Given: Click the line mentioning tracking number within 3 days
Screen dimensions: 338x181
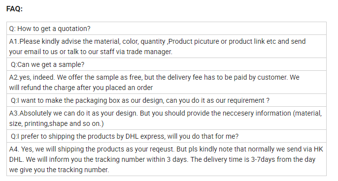Looking at the screenshot, I should pyautogui.click(x=162, y=159).
